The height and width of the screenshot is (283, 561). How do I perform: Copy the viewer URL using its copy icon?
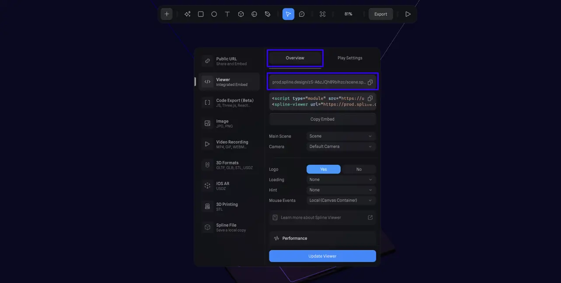(370, 82)
